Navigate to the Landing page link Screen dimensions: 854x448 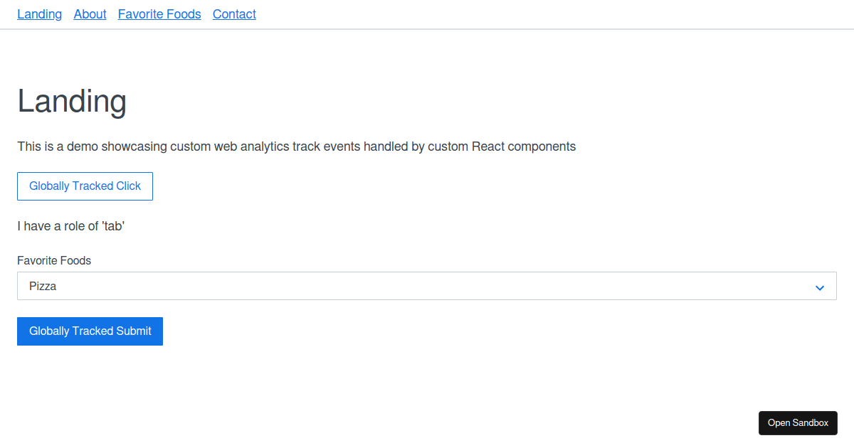[39, 14]
